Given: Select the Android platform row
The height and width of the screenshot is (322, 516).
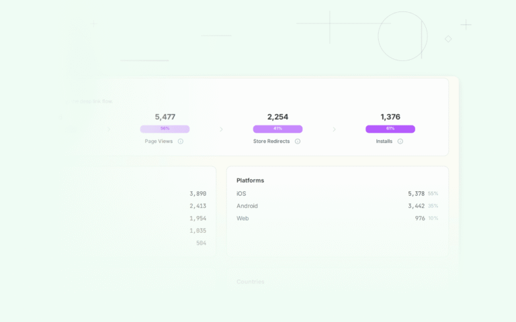Looking at the screenshot, I should (x=337, y=206).
